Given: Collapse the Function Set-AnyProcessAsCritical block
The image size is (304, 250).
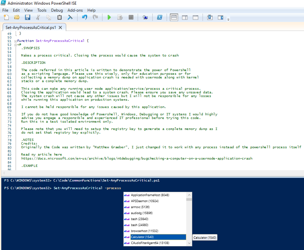Looking at the screenshot, I should click(x=15, y=41).
